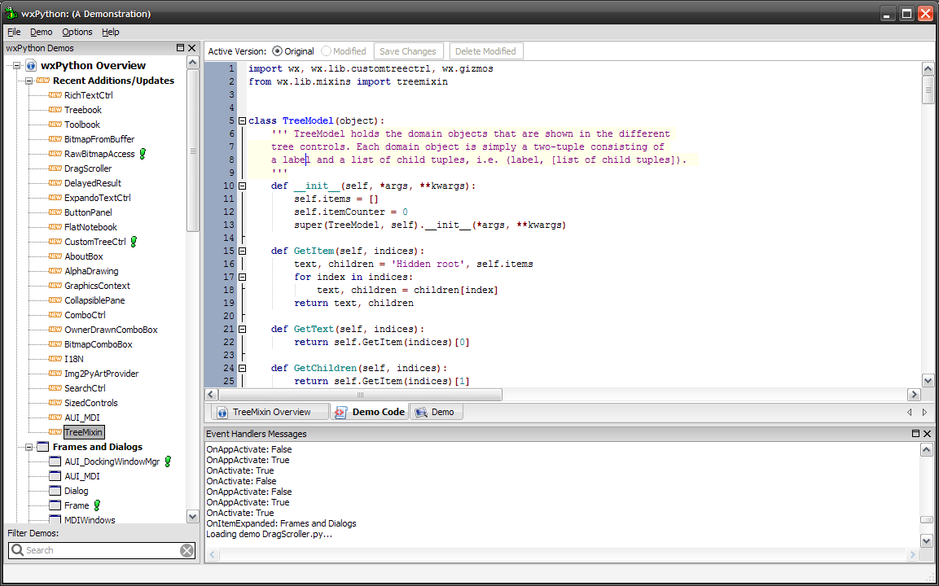The height and width of the screenshot is (586, 939).
Task: Click the NEW icon beside CustomTreeCtrl
Action: click(55, 242)
